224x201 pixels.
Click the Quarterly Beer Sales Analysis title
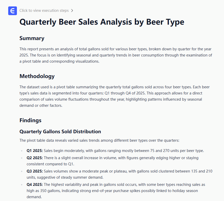[102, 22]
